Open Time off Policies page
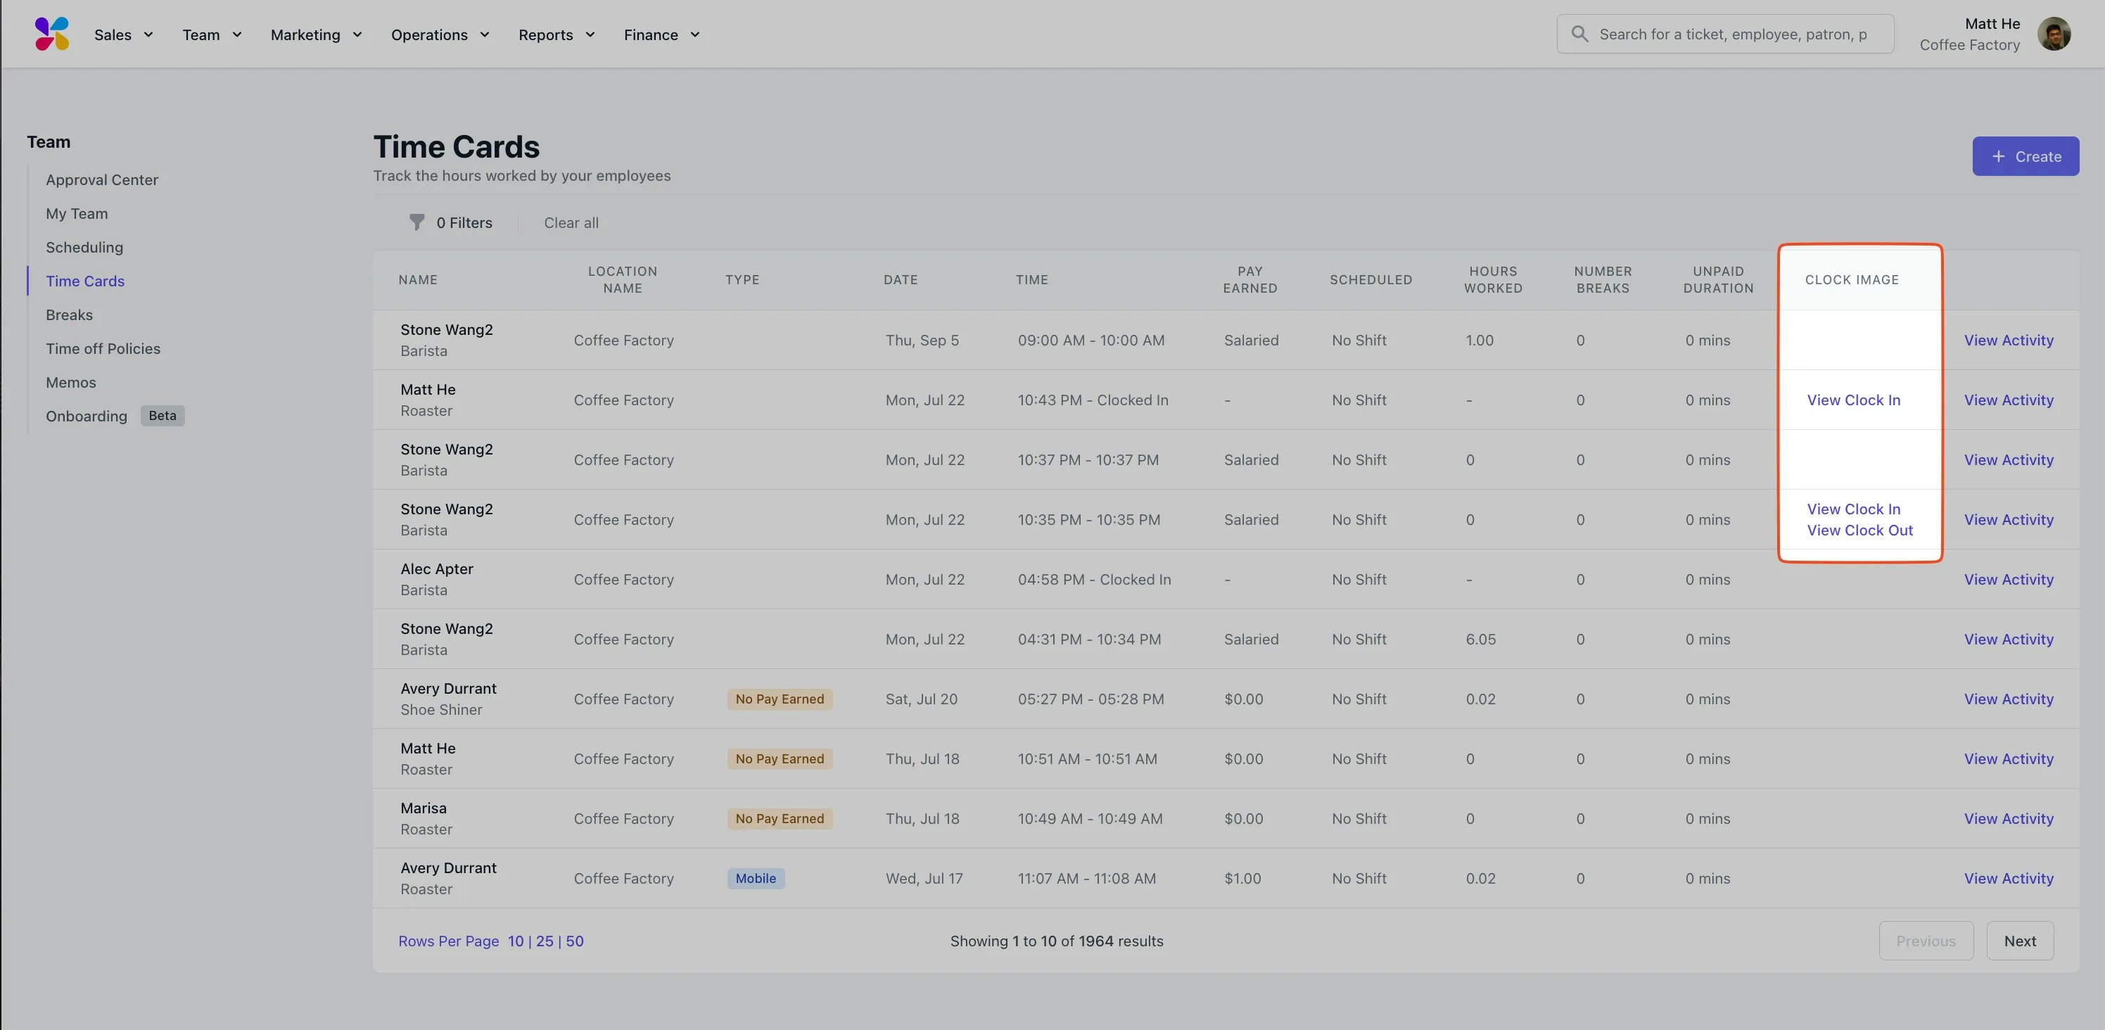This screenshot has height=1030, width=2105. (x=103, y=348)
